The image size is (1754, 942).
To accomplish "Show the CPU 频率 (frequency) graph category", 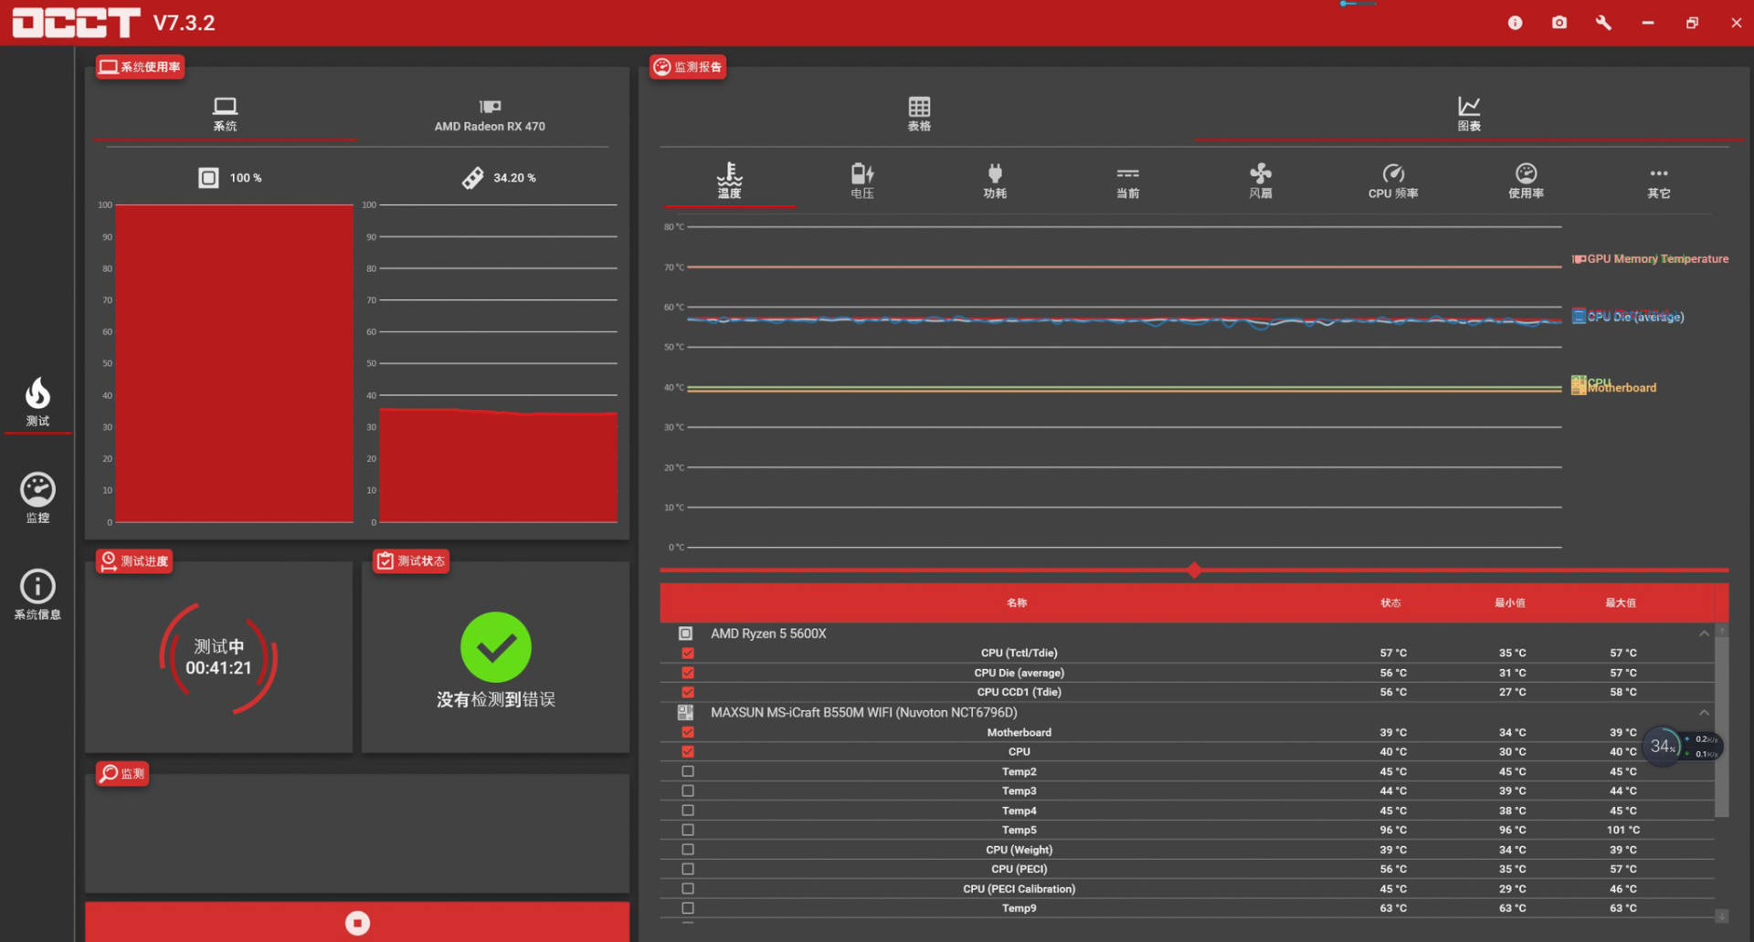I will tap(1393, 181).
